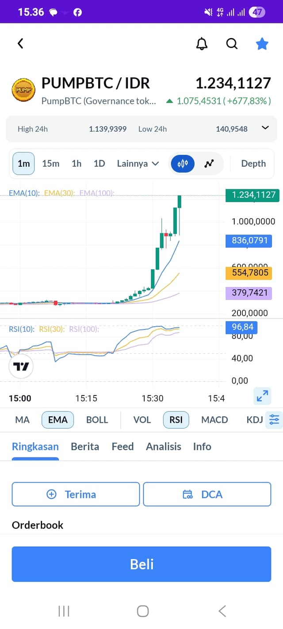Tap the battery indicator showing 47

point(257,12)
